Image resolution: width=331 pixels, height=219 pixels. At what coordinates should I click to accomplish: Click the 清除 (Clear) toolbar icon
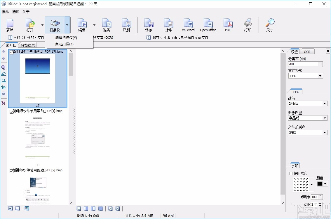[10, 25]
